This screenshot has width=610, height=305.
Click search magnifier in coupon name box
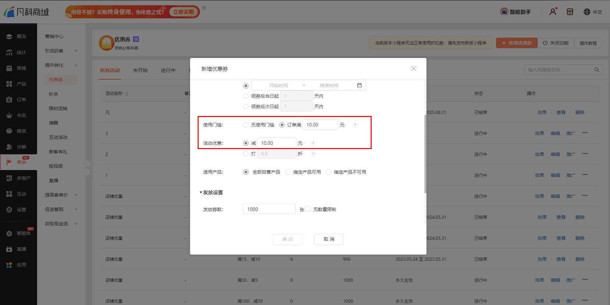click(597, 70)
